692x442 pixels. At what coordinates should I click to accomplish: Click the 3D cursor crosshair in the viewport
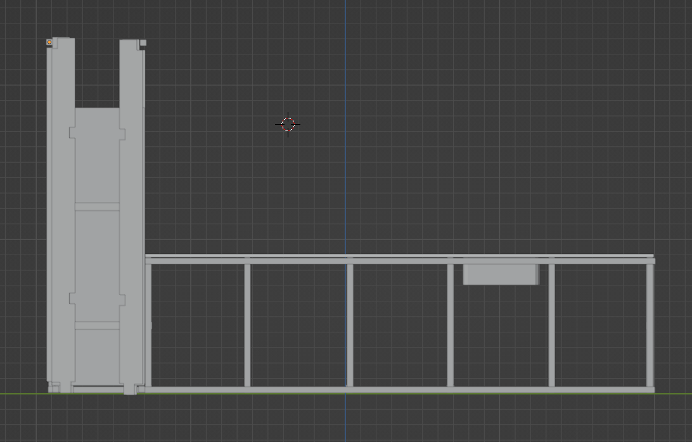point(288,124)
